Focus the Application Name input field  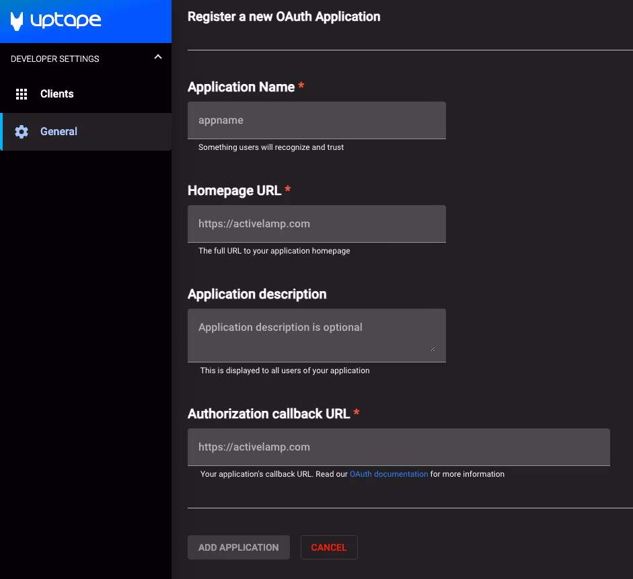pos(316,120)
